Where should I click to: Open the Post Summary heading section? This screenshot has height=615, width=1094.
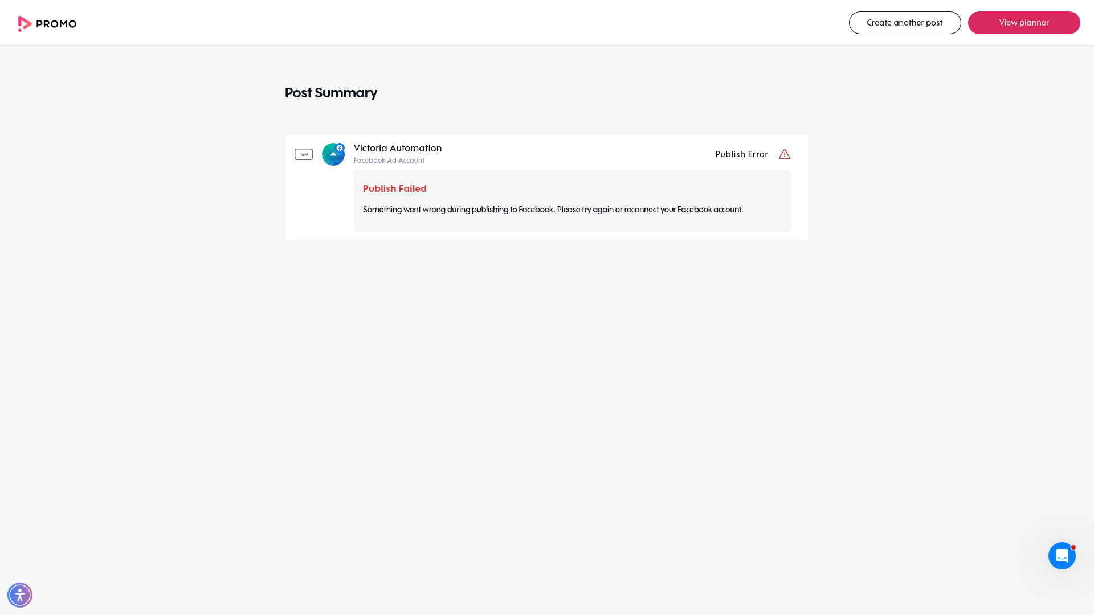331,92
